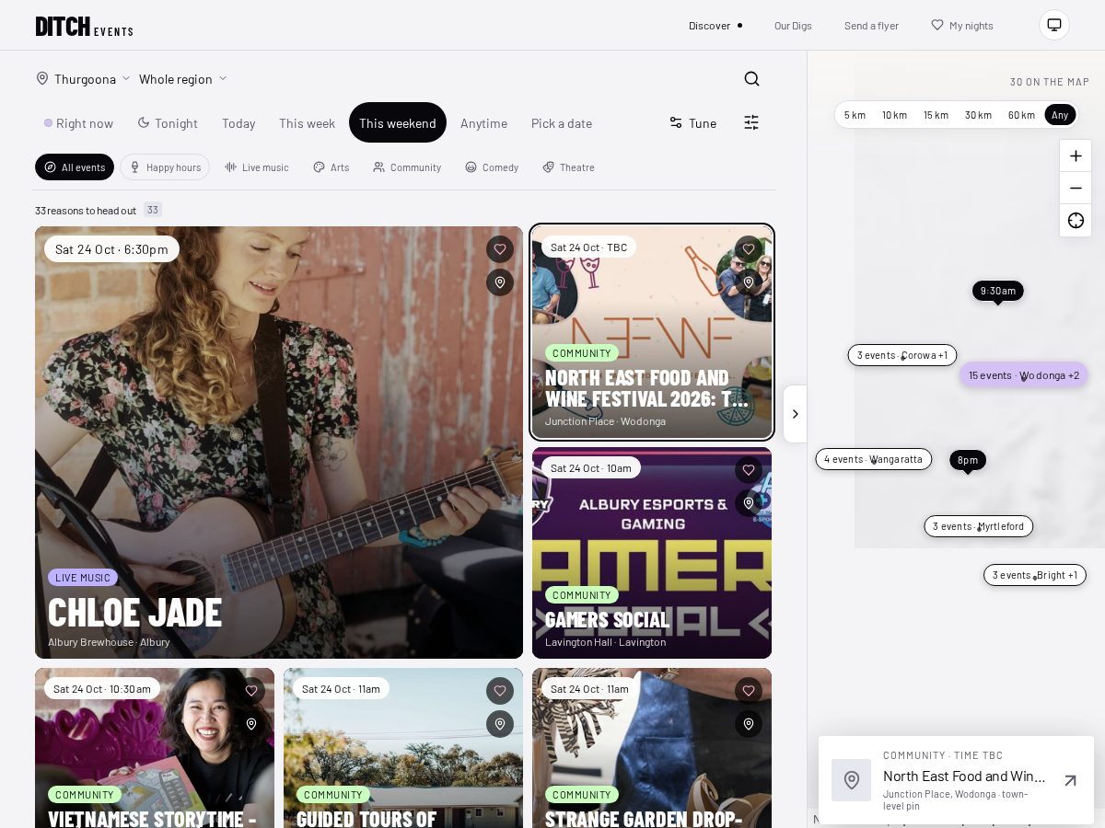Open Send a flyer link
The image size is (1105, 828).
tap(871, 26)
